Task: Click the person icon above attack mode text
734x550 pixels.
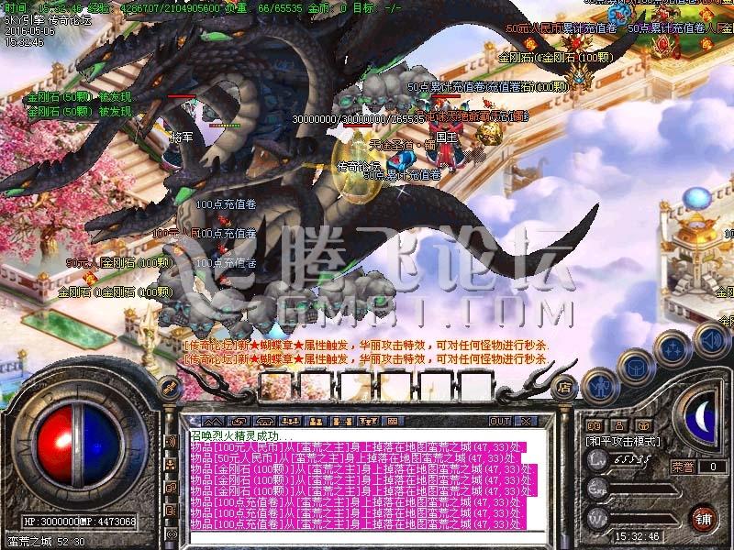Action: [618, 426]
